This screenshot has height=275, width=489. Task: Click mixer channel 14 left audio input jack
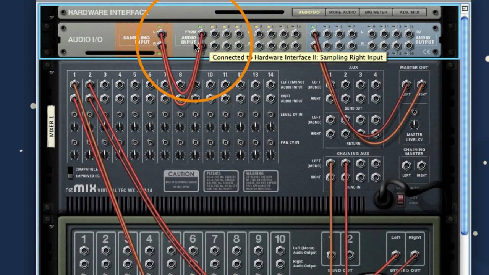270,85
